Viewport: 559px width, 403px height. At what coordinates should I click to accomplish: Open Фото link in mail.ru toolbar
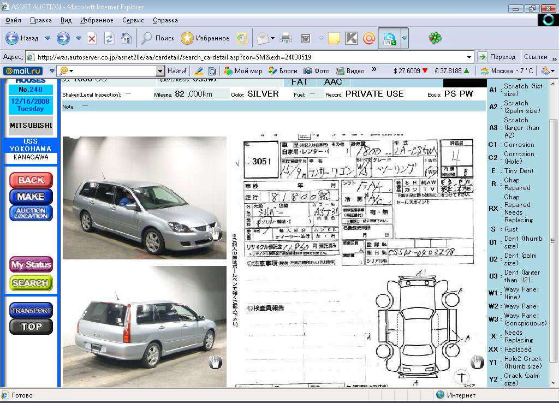click(x=317, y=71)
